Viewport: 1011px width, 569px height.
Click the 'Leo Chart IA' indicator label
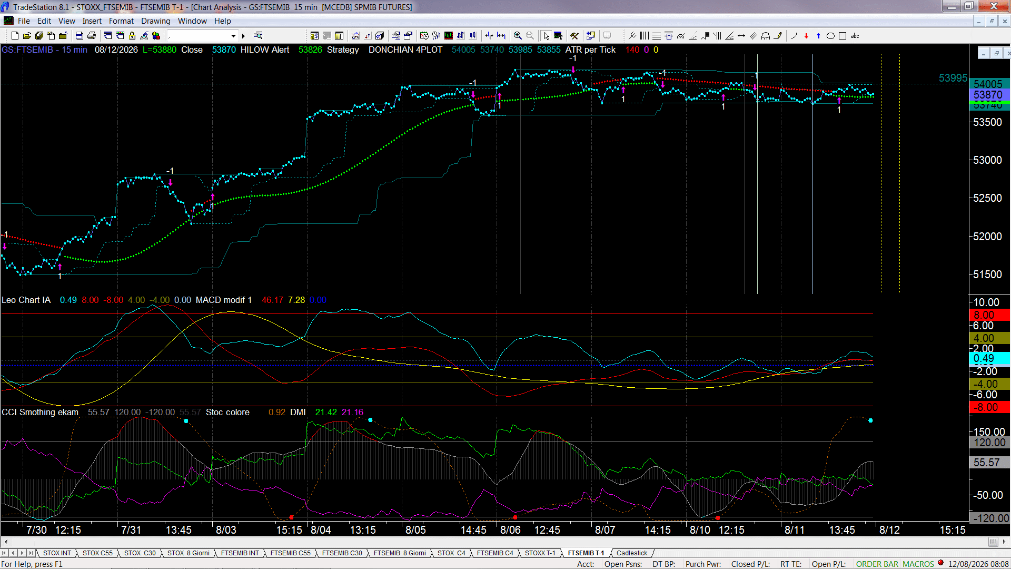pos(26,300)
